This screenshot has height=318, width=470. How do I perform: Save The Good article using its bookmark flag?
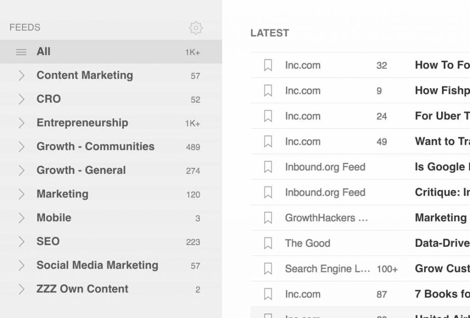(268, 243)
